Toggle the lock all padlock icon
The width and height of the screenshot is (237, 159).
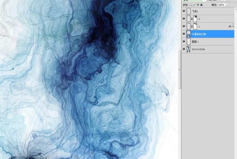(201, 5)
